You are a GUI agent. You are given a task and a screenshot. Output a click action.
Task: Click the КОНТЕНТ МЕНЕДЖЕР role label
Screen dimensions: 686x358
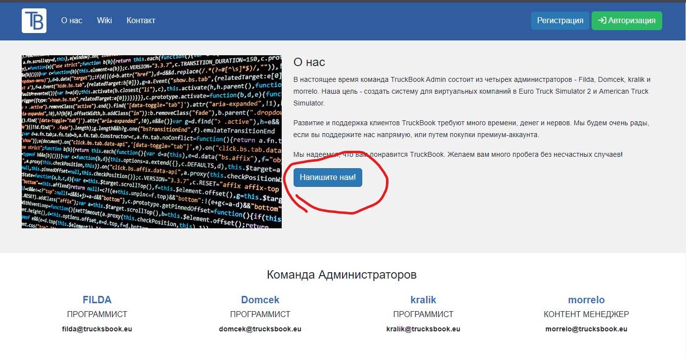[586, 314]
